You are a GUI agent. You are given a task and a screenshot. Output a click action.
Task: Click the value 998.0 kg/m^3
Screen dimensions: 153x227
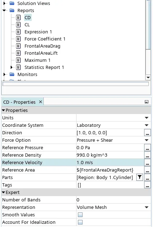tap(92, 155)
